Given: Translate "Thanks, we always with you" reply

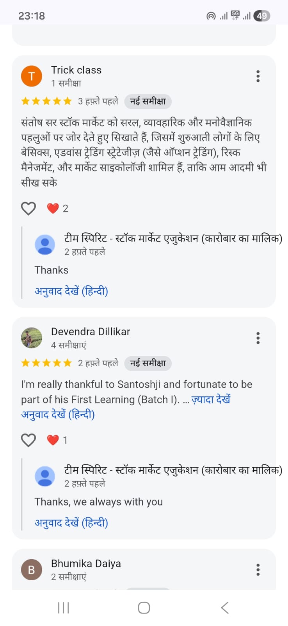Looking at the screenshot, I should 71,523.
